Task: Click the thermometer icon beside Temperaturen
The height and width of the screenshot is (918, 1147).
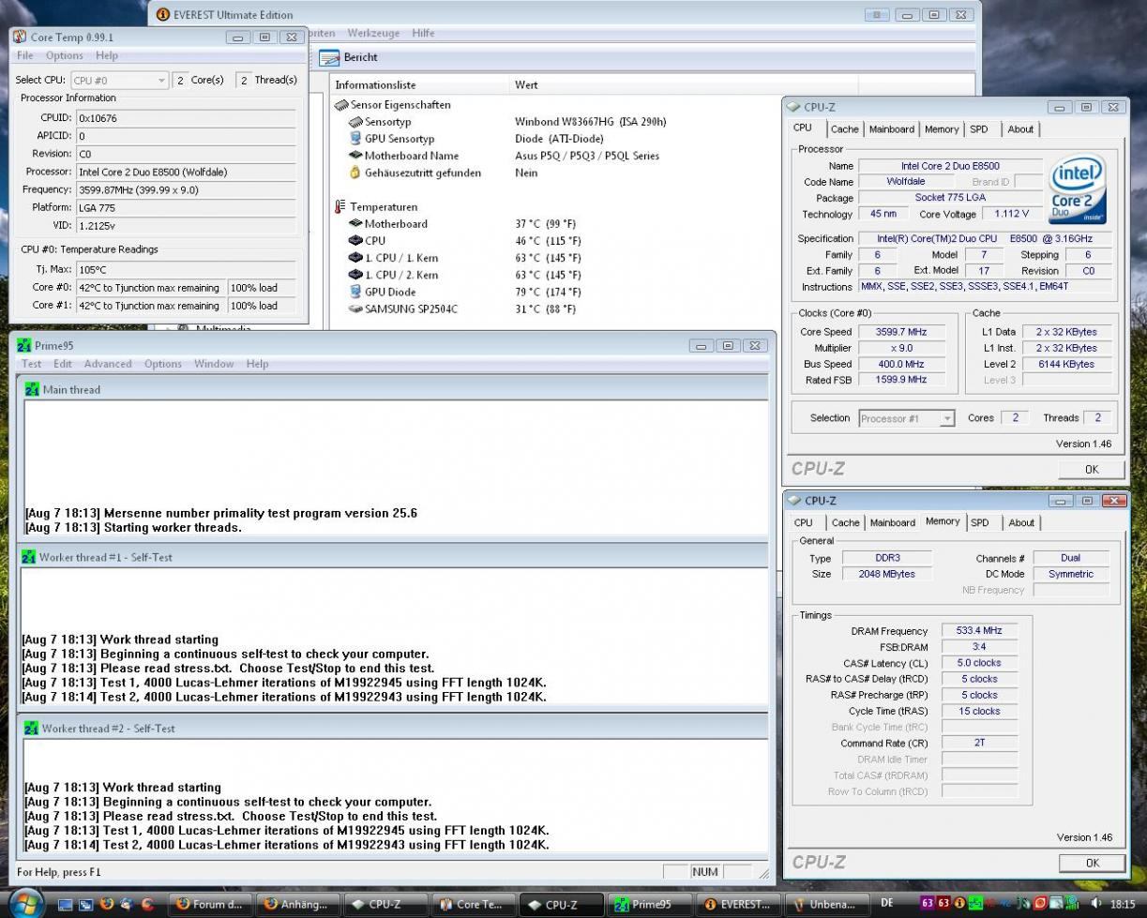Action: [x=340, y=207]
